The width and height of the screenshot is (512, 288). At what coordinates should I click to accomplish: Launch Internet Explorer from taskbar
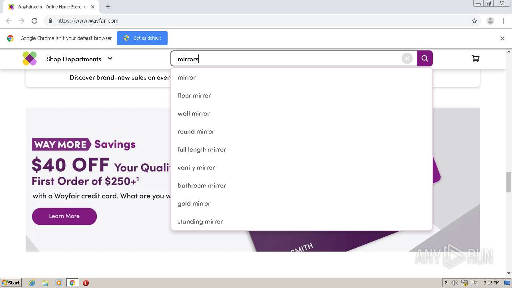point(32,283)
